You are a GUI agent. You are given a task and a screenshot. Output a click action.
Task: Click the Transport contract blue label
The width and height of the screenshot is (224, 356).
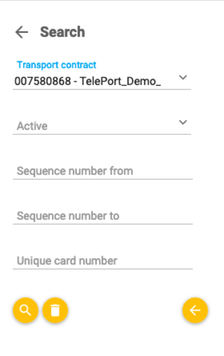[x=56, y=65]
